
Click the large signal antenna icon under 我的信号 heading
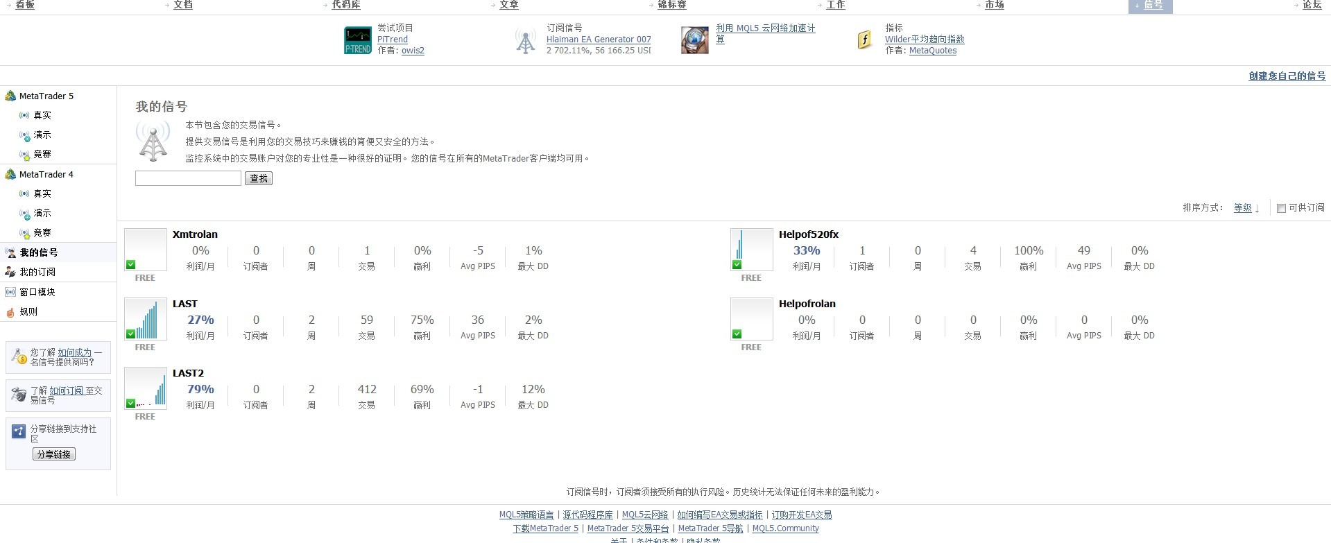(x=153, y=141)
